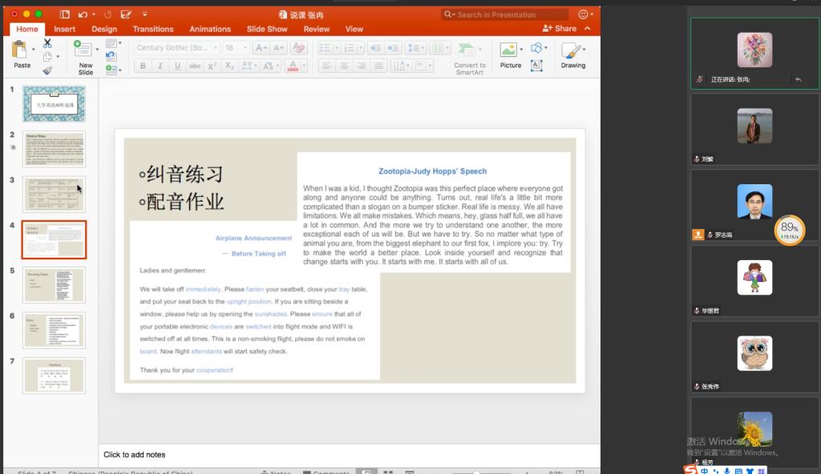Screen dimensions: 821x474
Task: Click the font color swatch
Action: point(293,66)
